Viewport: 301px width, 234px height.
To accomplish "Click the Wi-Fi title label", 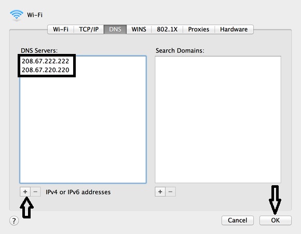I will (35, 15).
